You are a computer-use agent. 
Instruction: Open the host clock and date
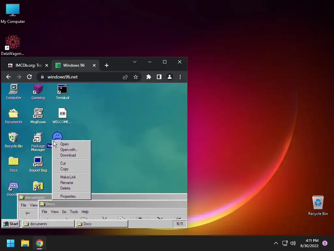[309, 243]
